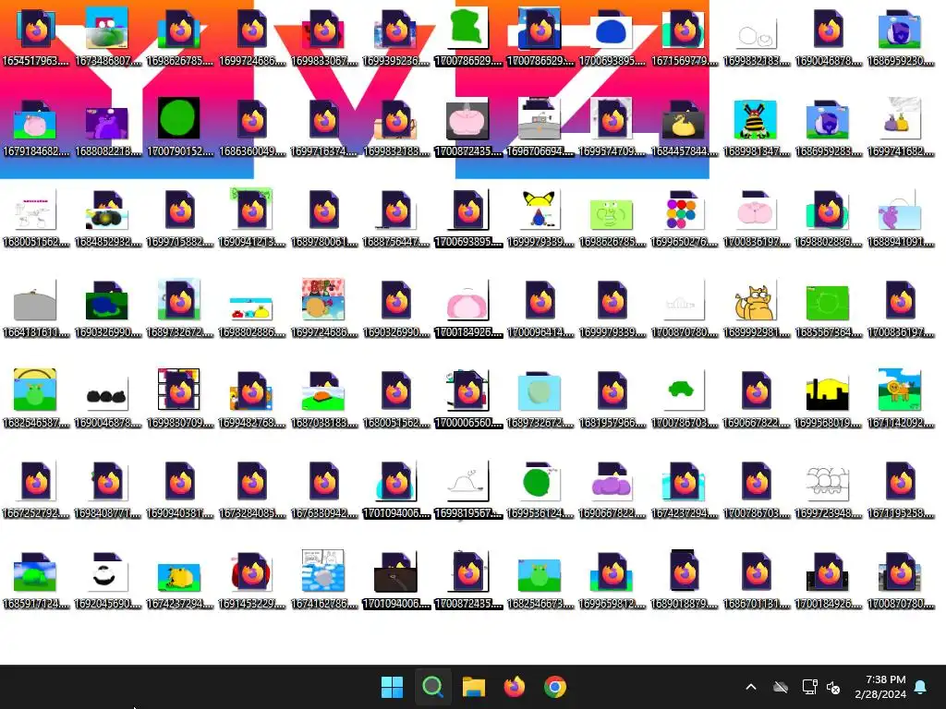Select the purple image 1688082218
946x709 pixels.
(107, 127)
